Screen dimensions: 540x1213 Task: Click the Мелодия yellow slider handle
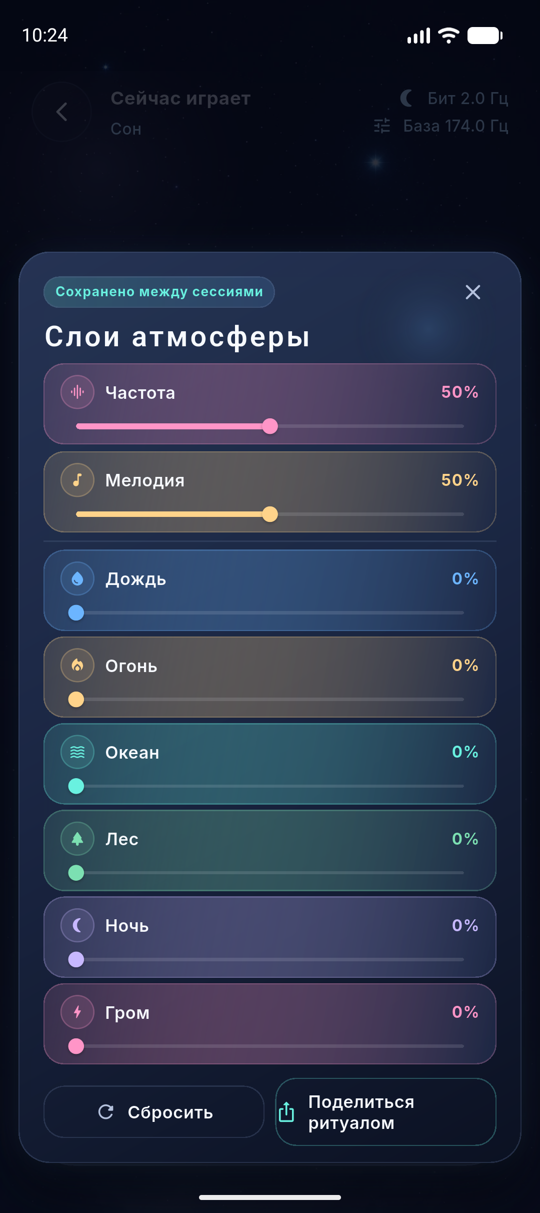[270, 514]
